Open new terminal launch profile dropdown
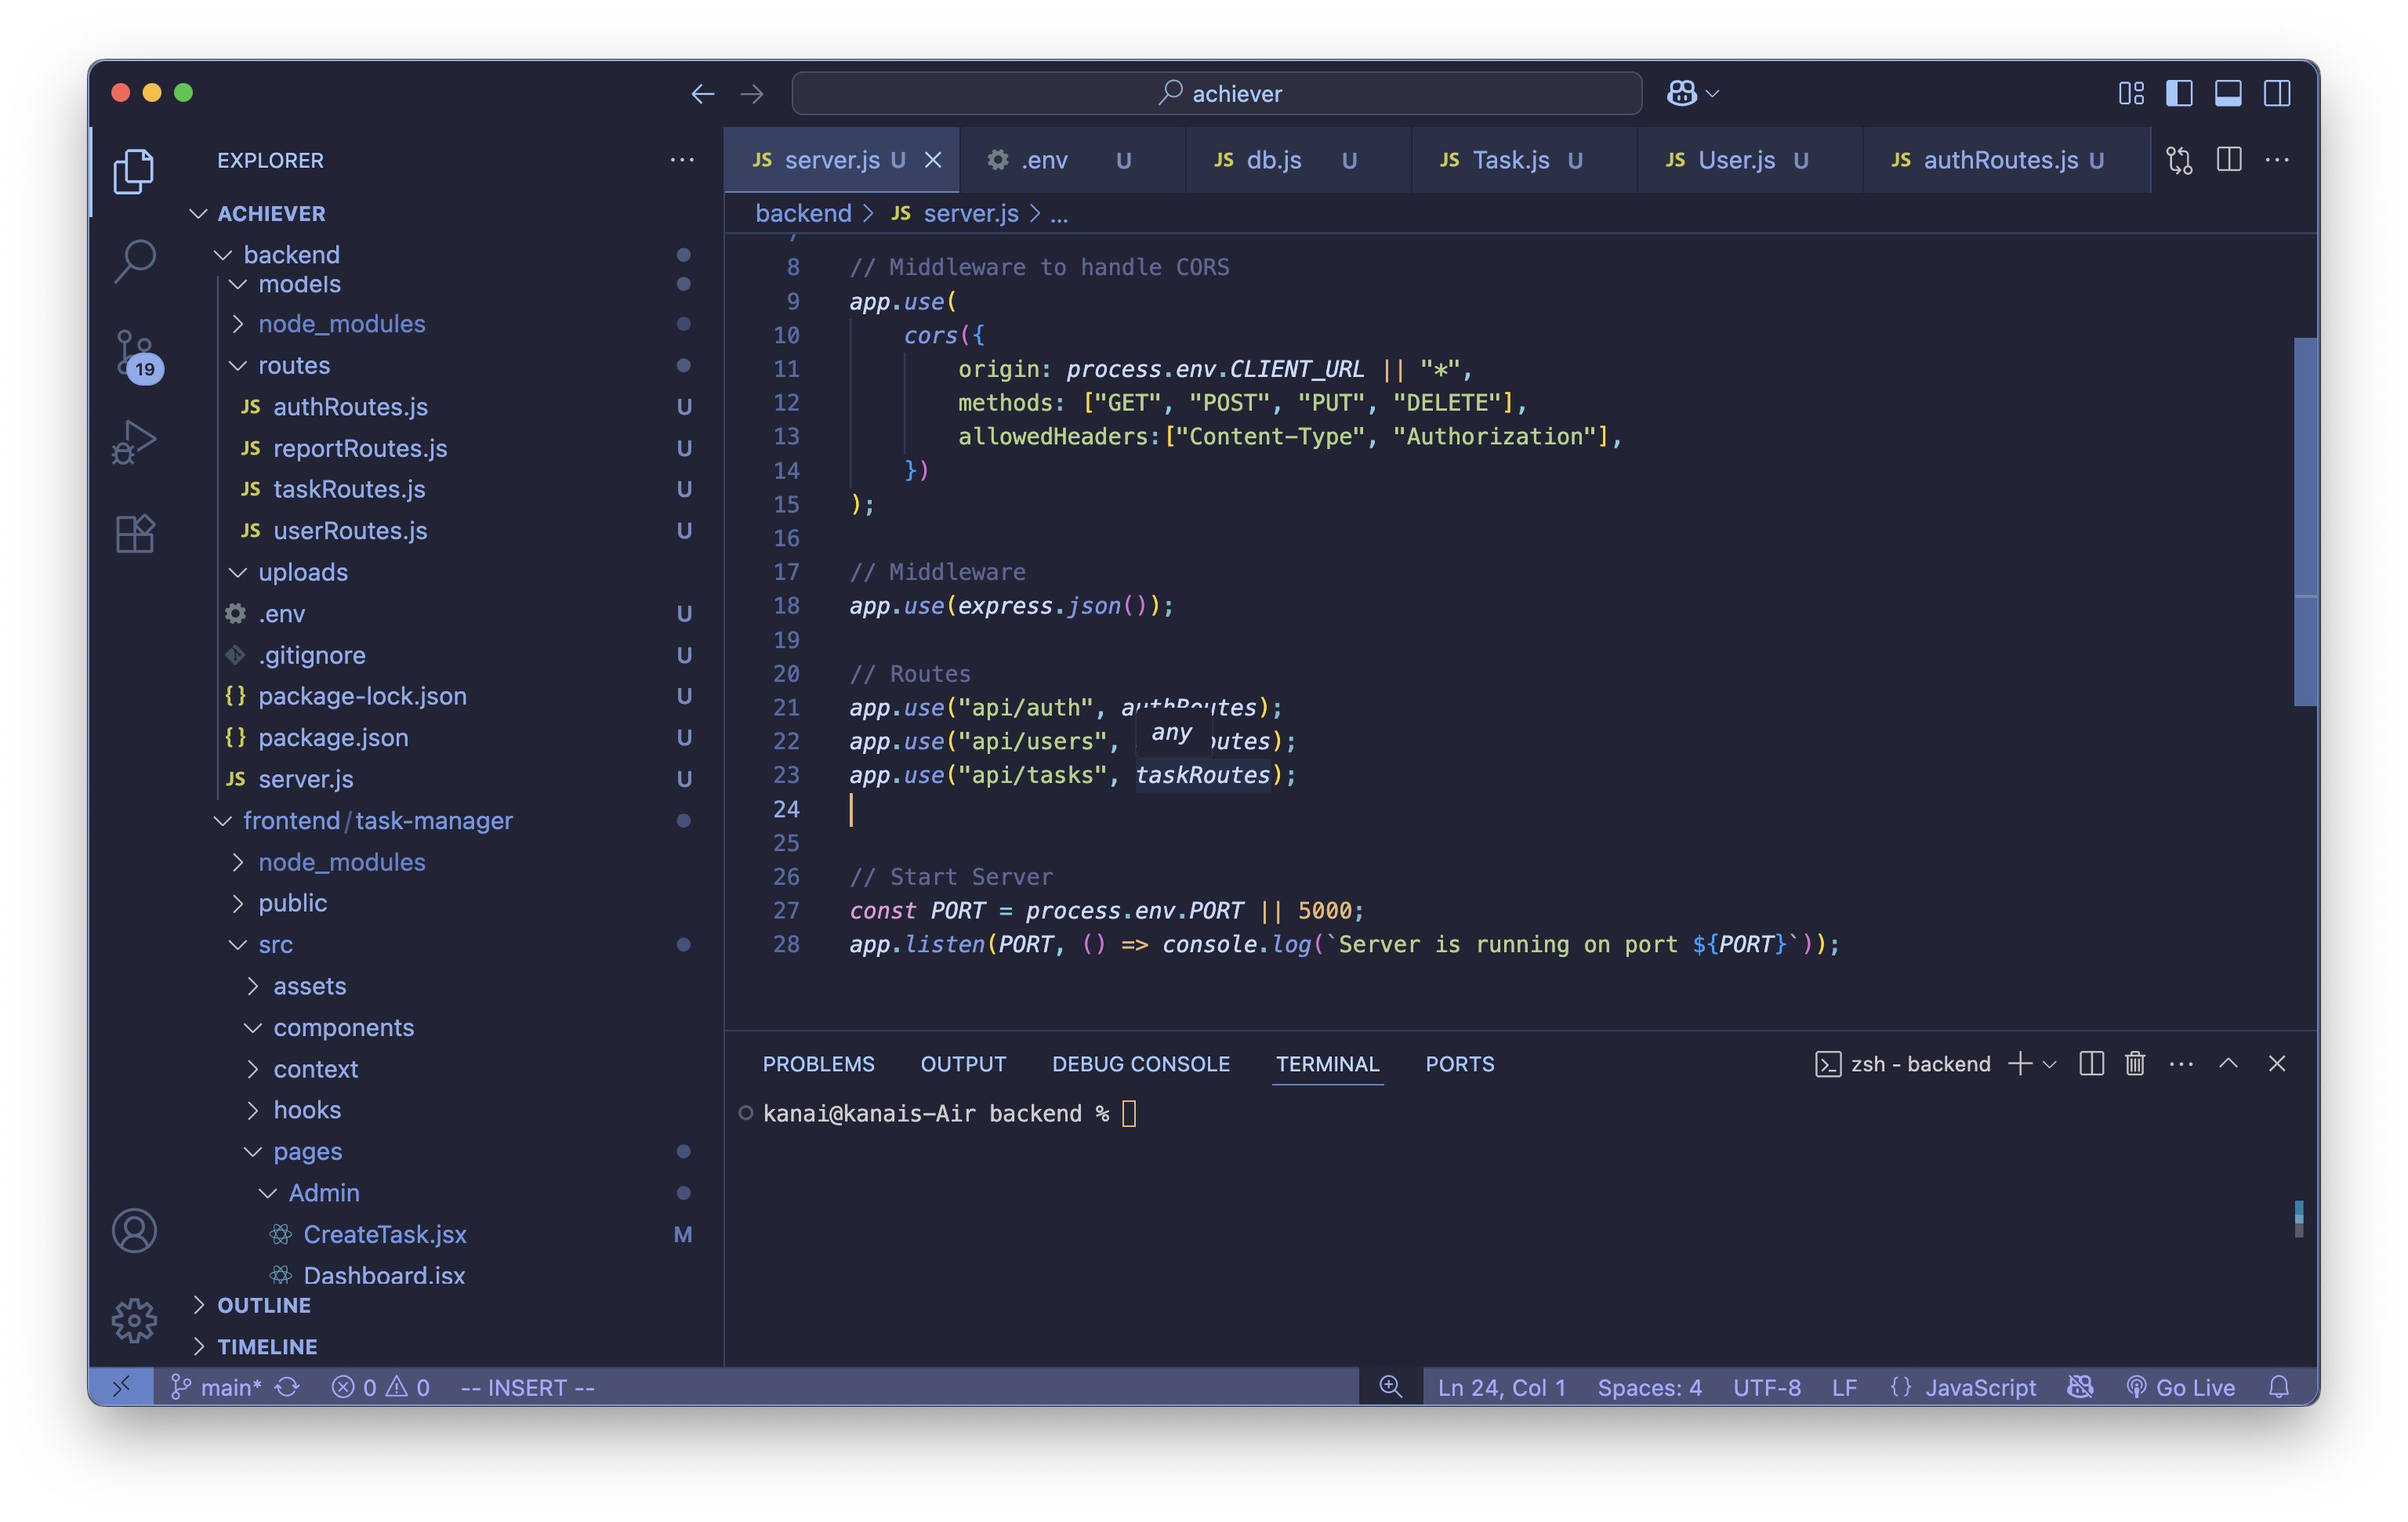 (2049, 1064)
